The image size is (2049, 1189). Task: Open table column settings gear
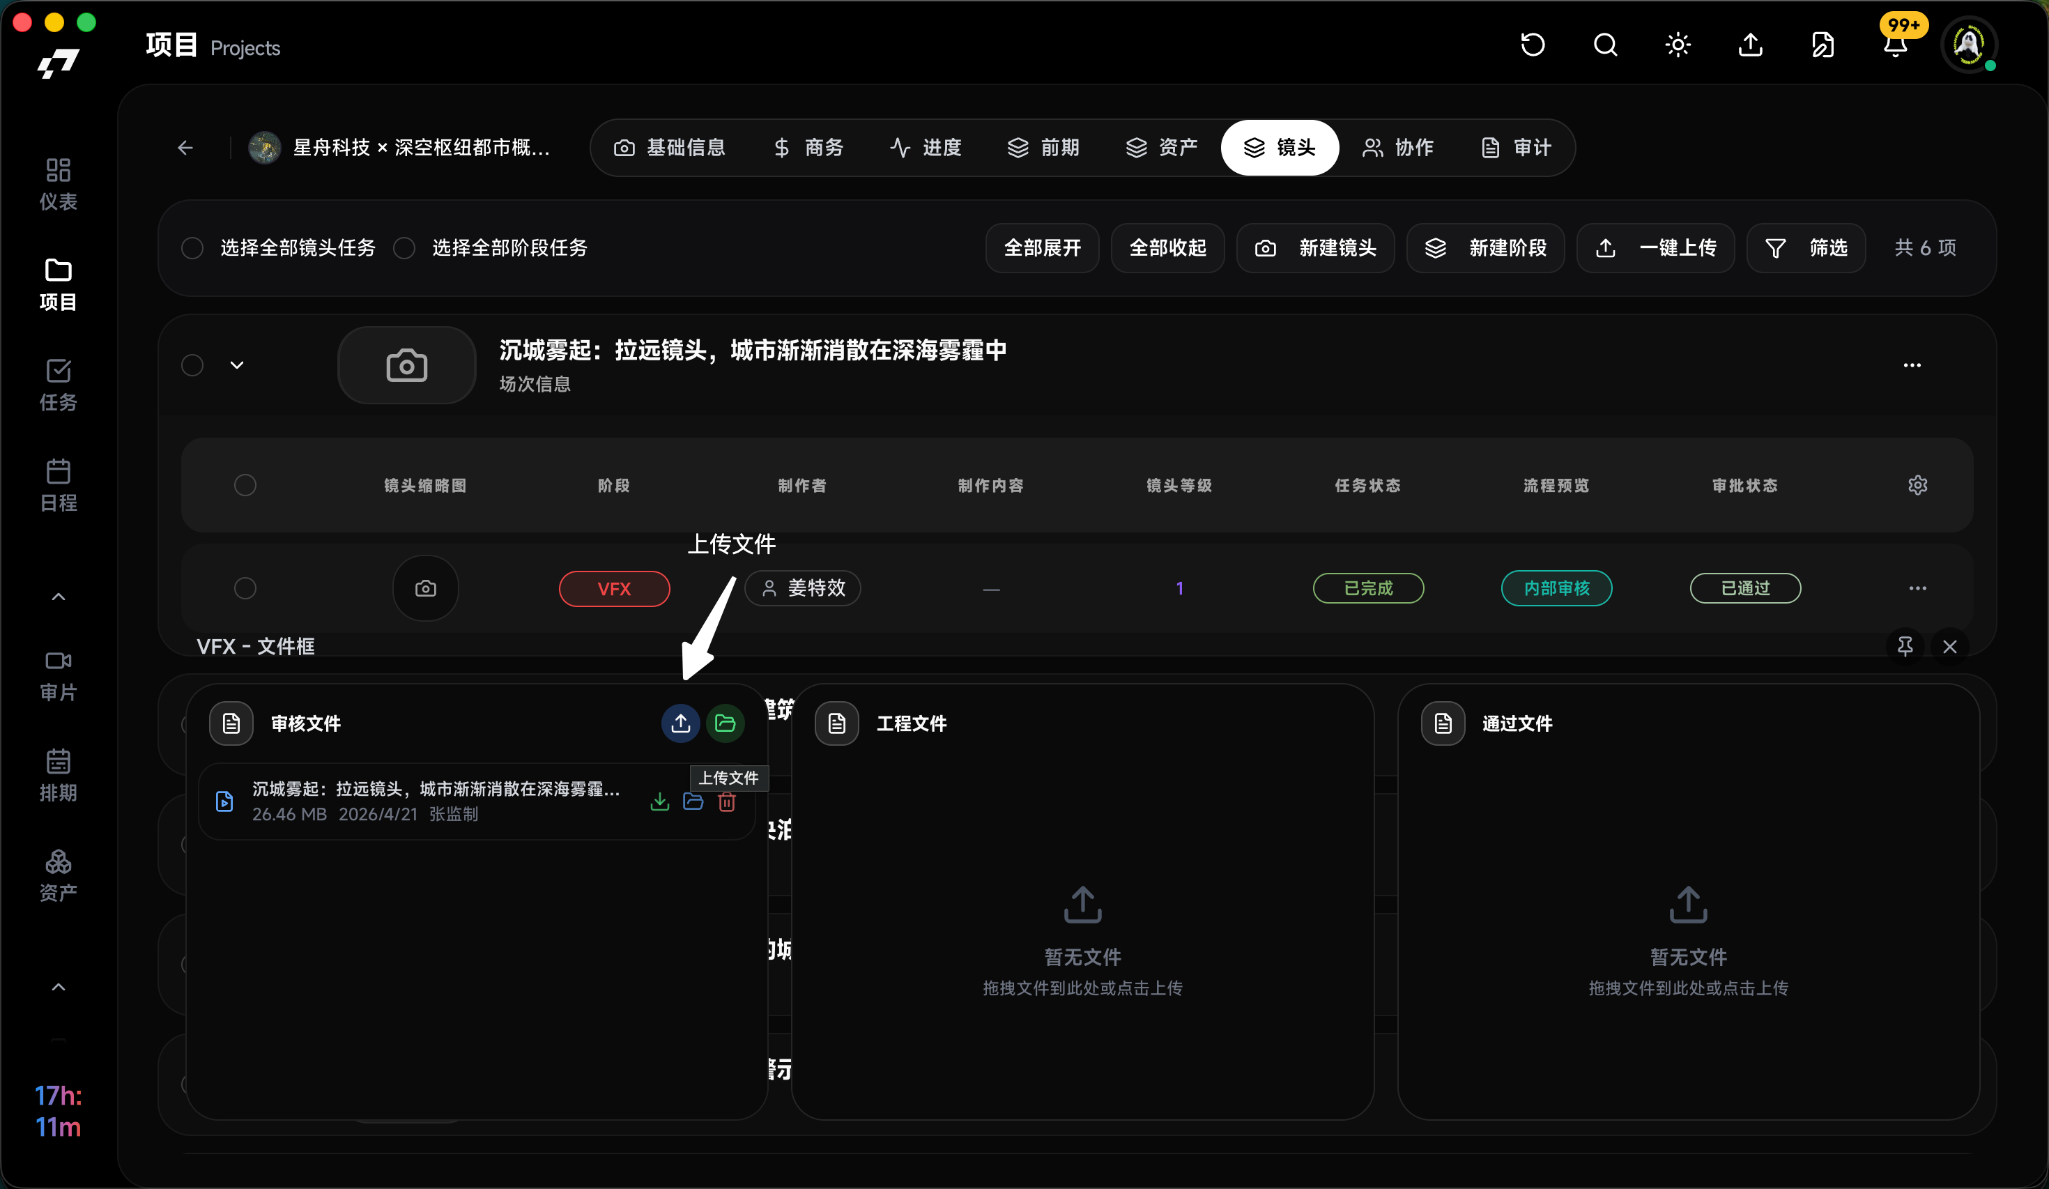coord(1917,486)
